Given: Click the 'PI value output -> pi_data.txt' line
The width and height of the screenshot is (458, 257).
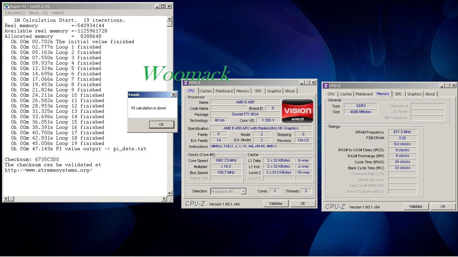Looking at the screenshot, I should click(78, 149).
